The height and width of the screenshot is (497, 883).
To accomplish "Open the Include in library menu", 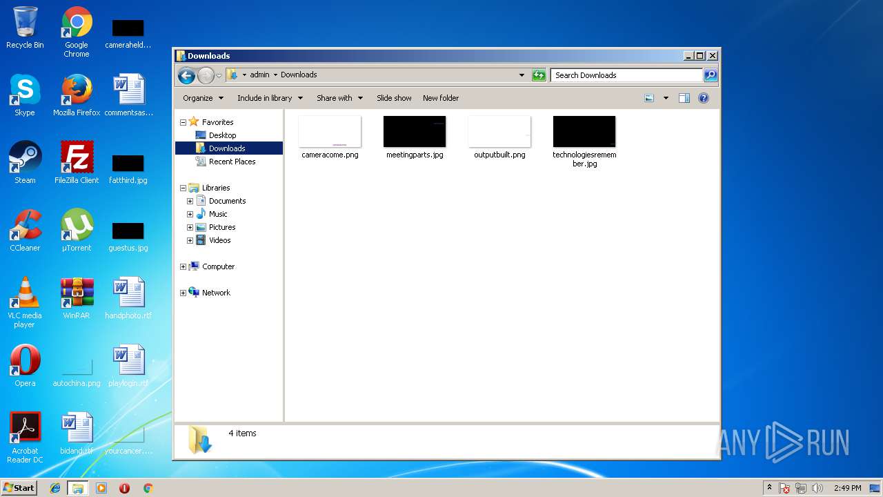I will (x=270, y=98).
